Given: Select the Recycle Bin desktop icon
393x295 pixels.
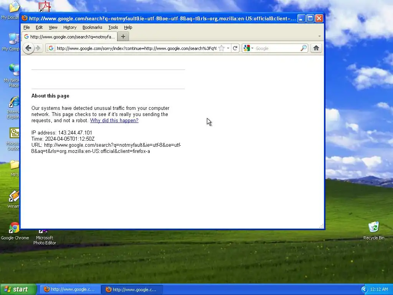Looking at the screenshot, I should 374,231.
